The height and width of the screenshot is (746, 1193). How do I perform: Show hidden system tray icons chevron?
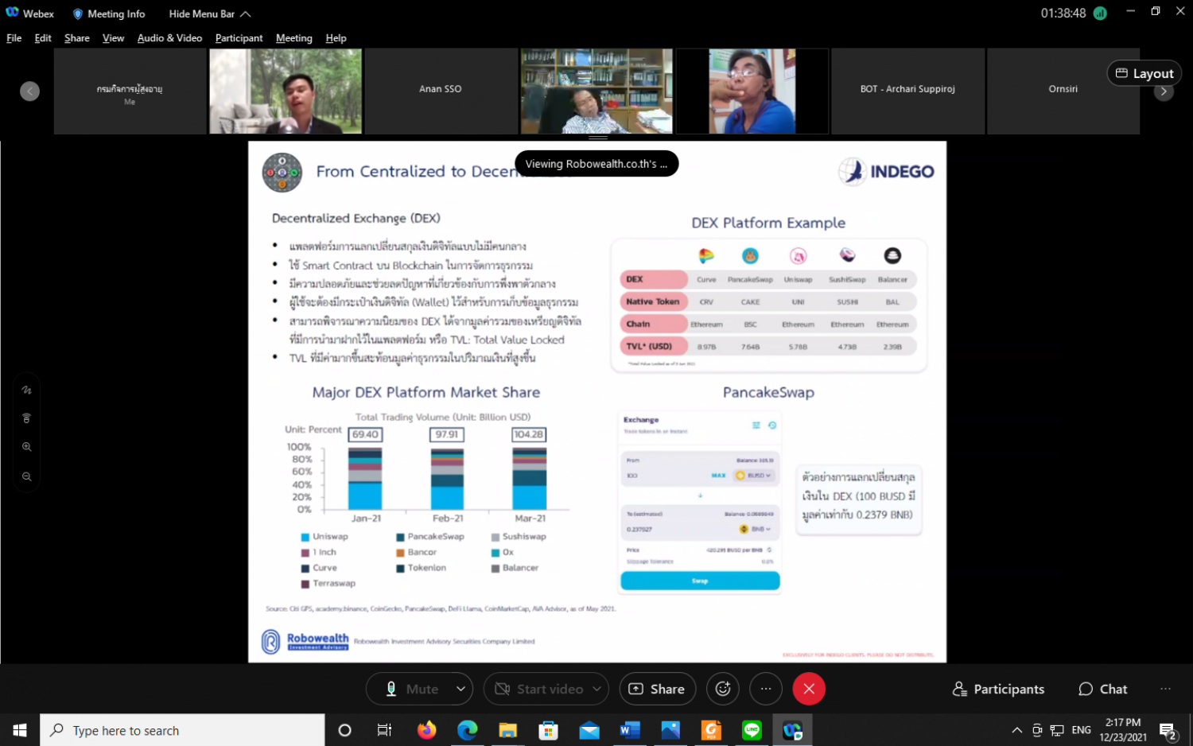[x=1016, y=730]
